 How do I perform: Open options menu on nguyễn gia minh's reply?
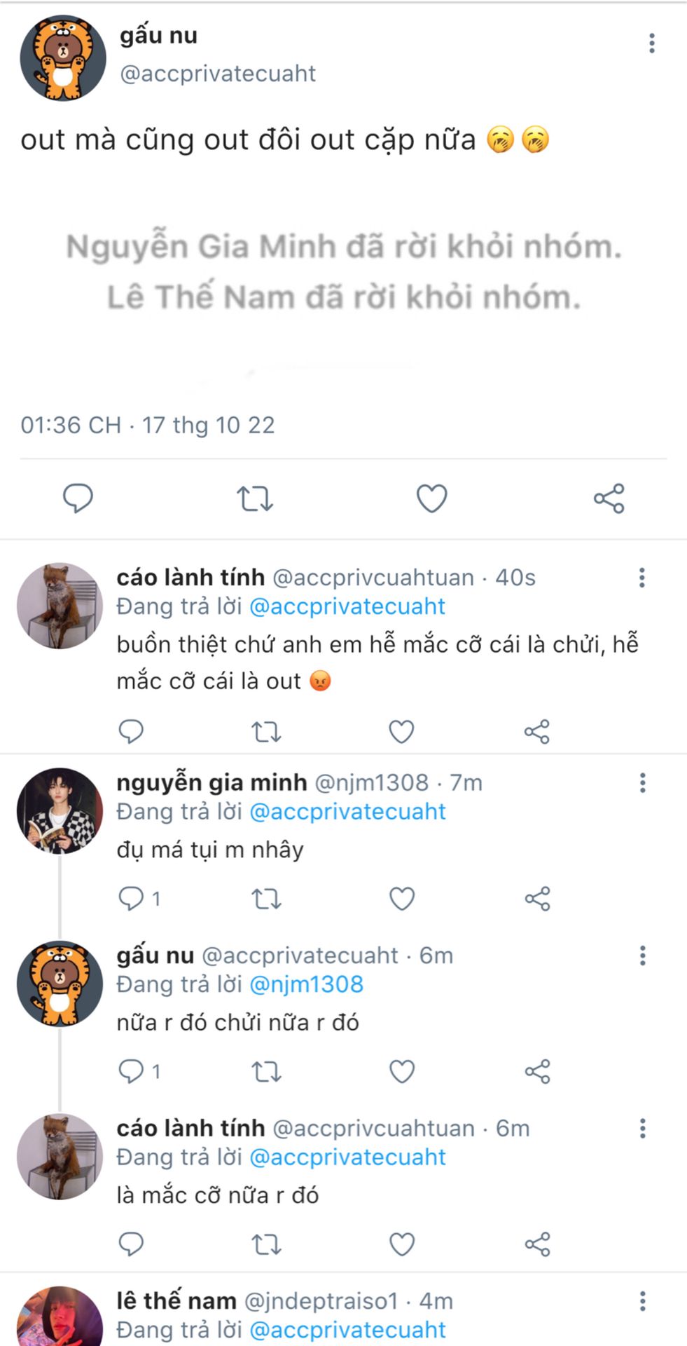(642, 783)
